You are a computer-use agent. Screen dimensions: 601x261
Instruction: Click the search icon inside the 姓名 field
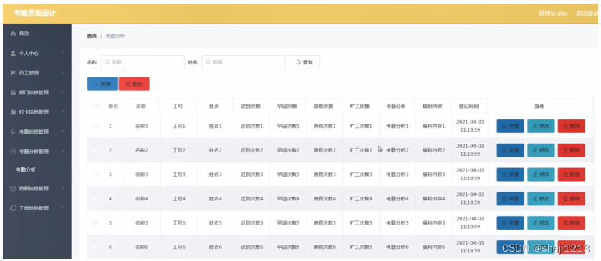pyautogui.click(x=208, y=62)
